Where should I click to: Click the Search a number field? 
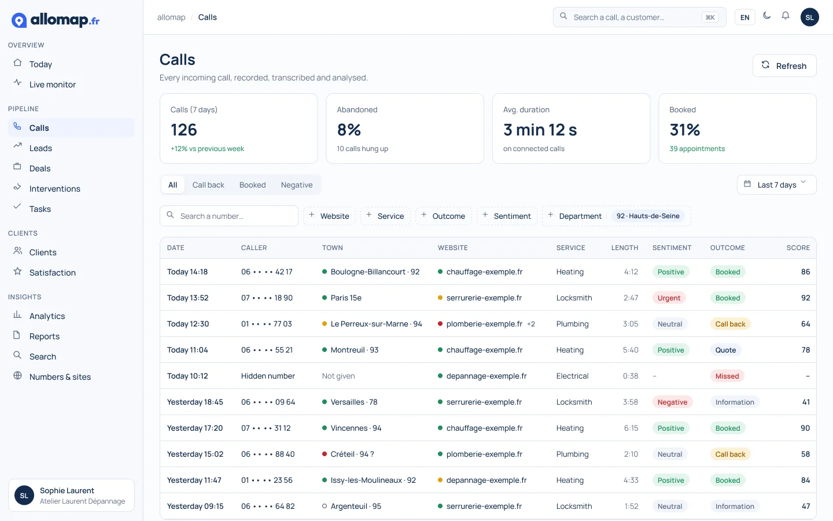229,216
